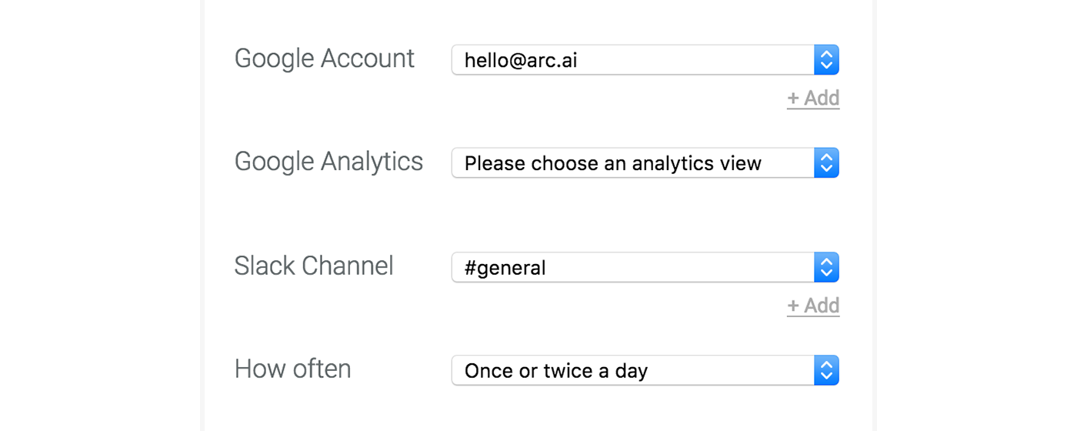This screenshot has width=1077, height=431.
Task: Click the up chevron in Slack Channel stepper
Action: coord(826,262)
